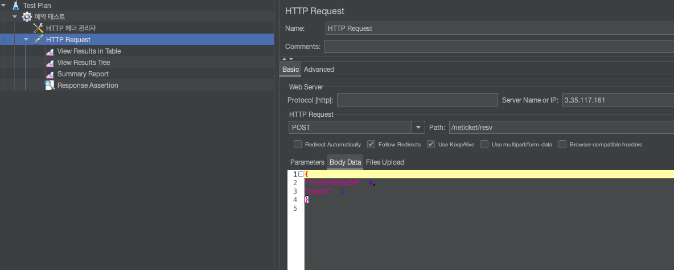Click the Response Assertion magnifier icon
This screenshot has width=674, height=270.
(x=50, y=85)
